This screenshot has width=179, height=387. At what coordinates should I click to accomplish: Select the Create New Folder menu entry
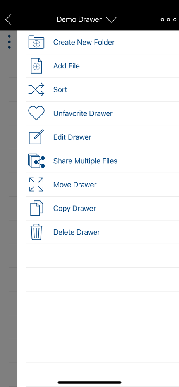pyautogui.click(x=102, y=42)
